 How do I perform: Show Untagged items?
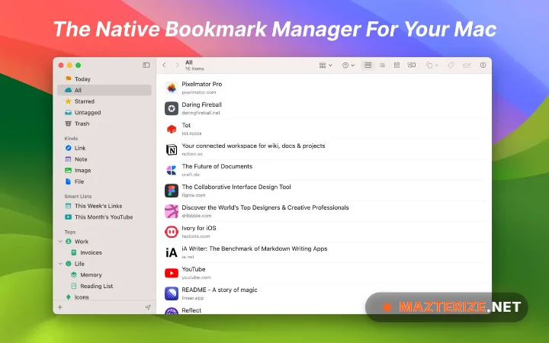click(104, 112)
